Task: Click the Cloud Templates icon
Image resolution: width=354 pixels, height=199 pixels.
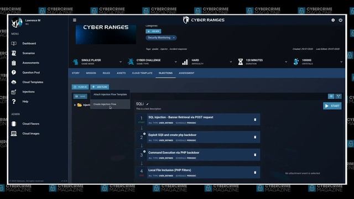Action: pyautogui.click(x=14, y=82)
